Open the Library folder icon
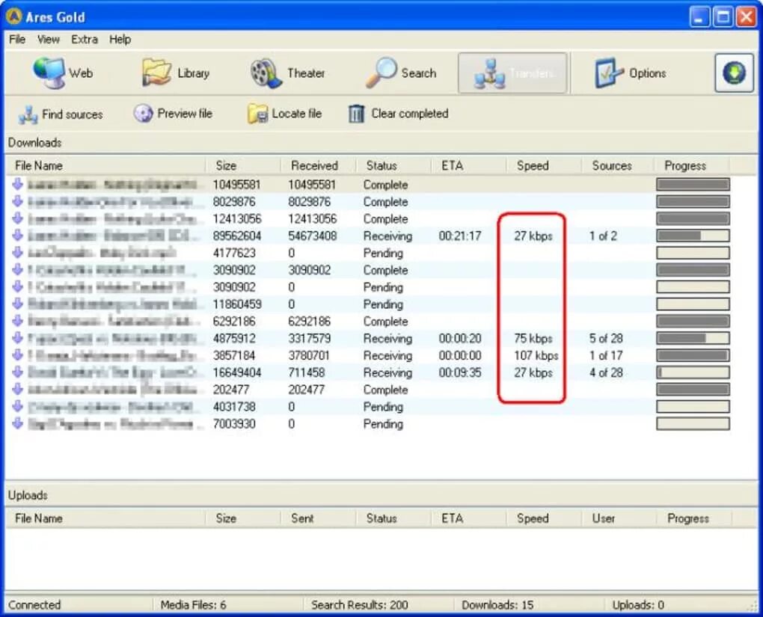 [156, 73]
